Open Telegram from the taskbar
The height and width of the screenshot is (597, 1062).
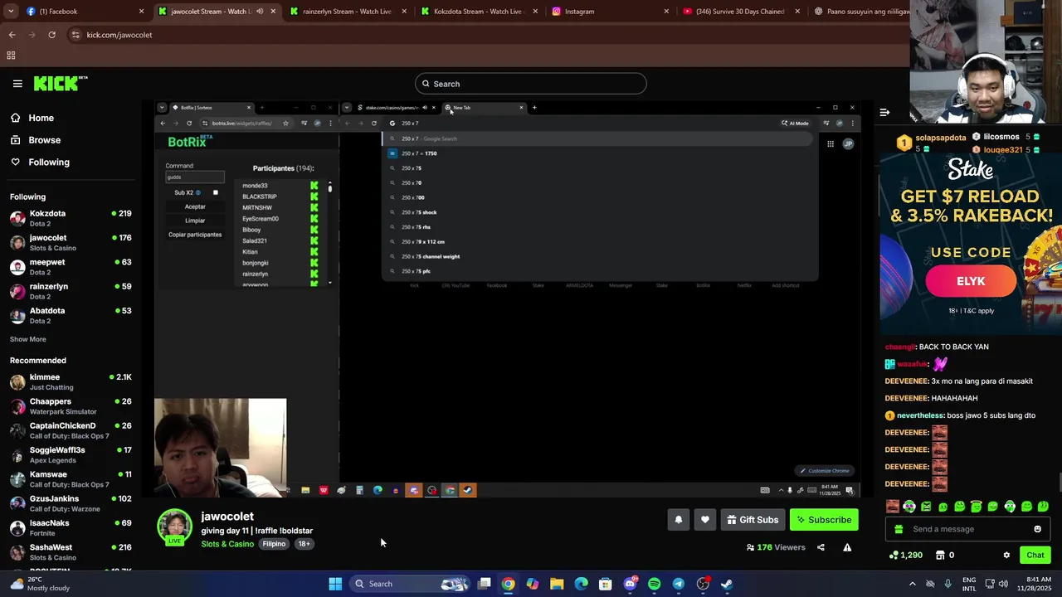[x=678, y=584]
